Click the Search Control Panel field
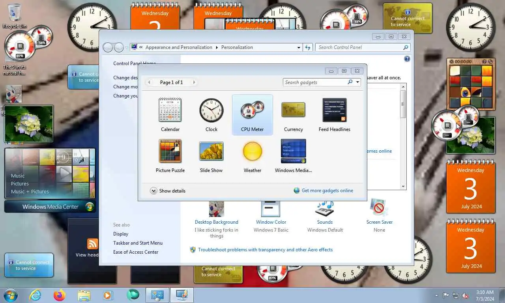This screenshot has height=303, width=505. pyautogui.click(x=363, y=47)
